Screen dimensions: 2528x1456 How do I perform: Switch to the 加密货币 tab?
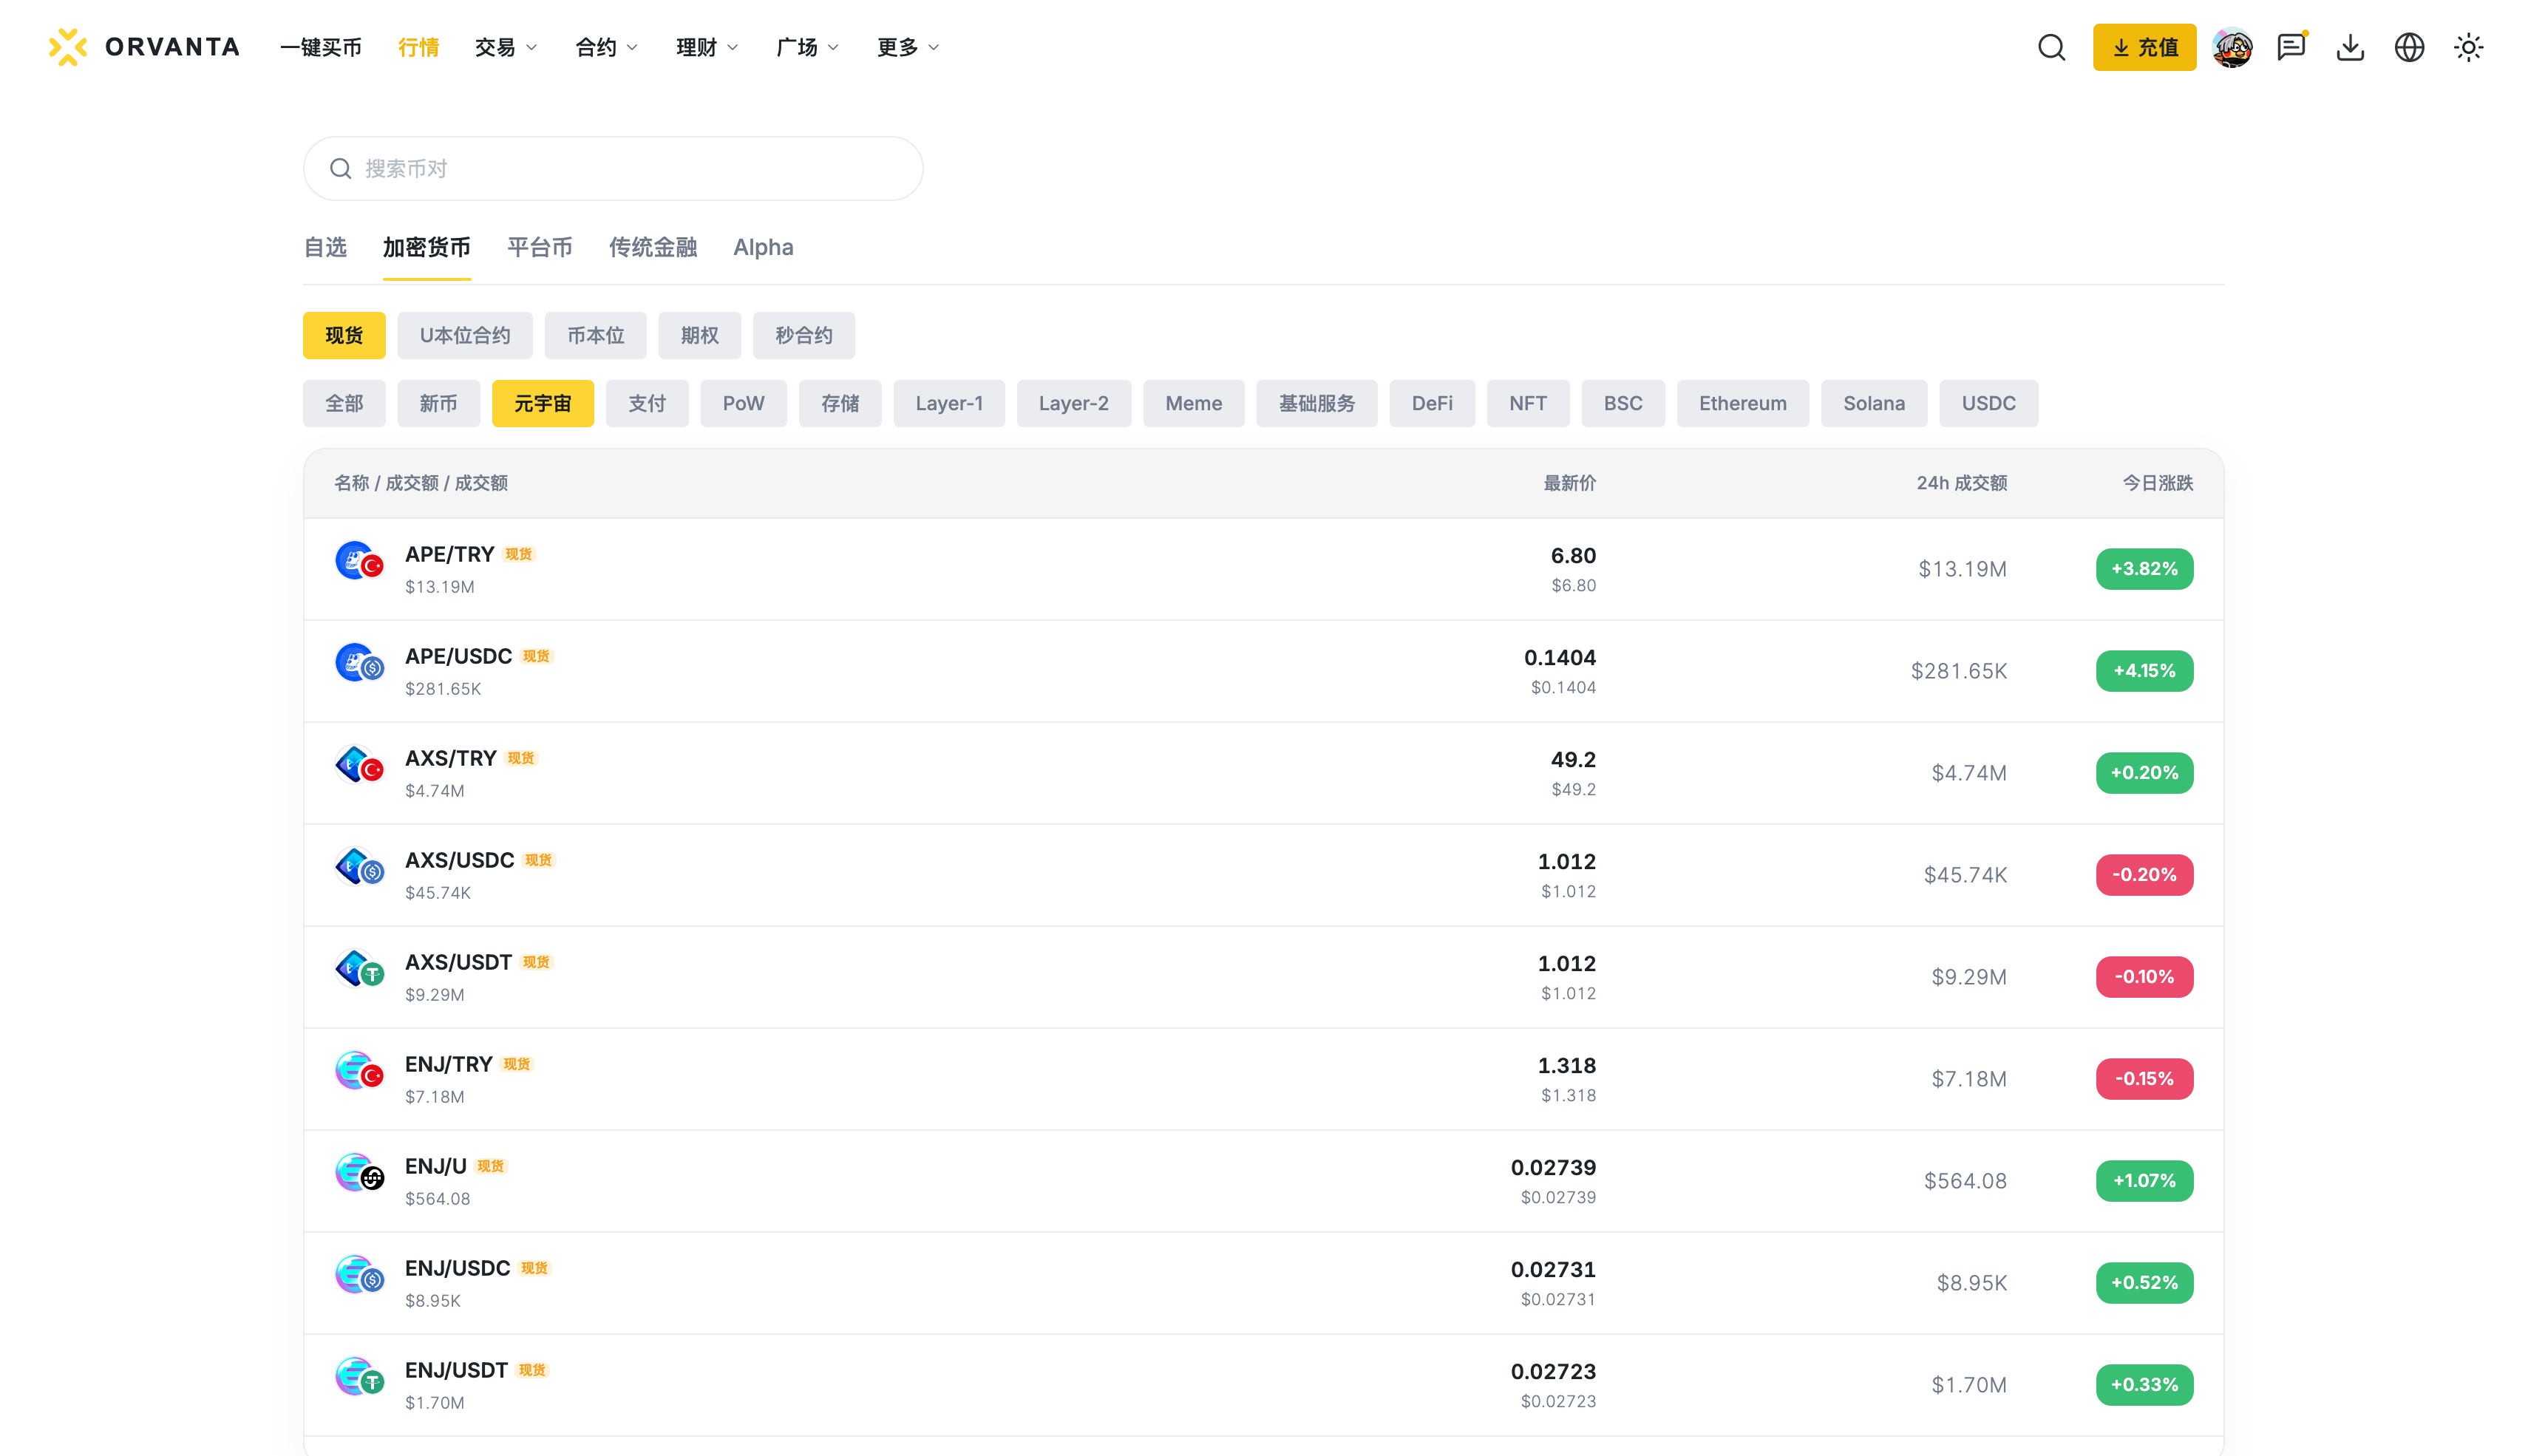[427, 247]
